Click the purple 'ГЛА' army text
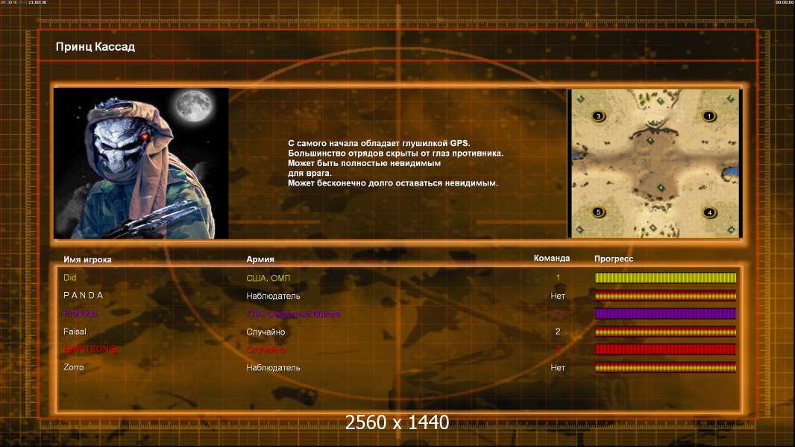 pos(292,314)
